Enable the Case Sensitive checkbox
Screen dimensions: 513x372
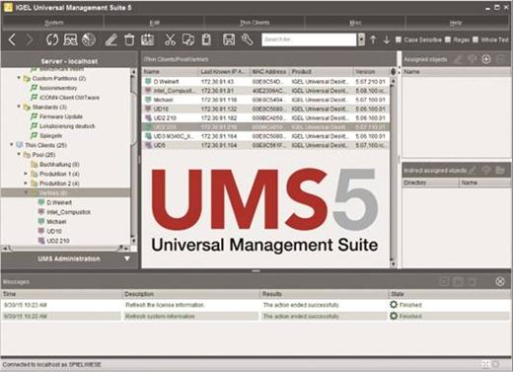pos(399,39)
